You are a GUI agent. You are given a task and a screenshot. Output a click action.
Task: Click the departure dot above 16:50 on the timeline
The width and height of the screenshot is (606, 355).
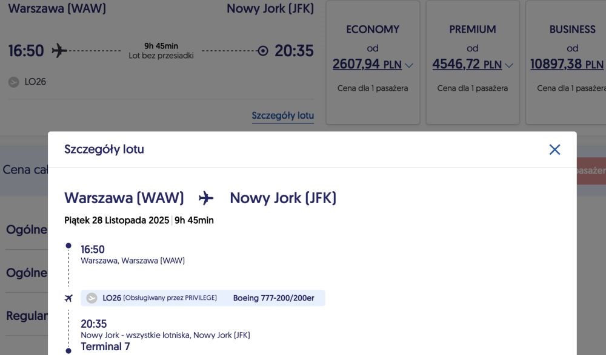pos(68,246)
